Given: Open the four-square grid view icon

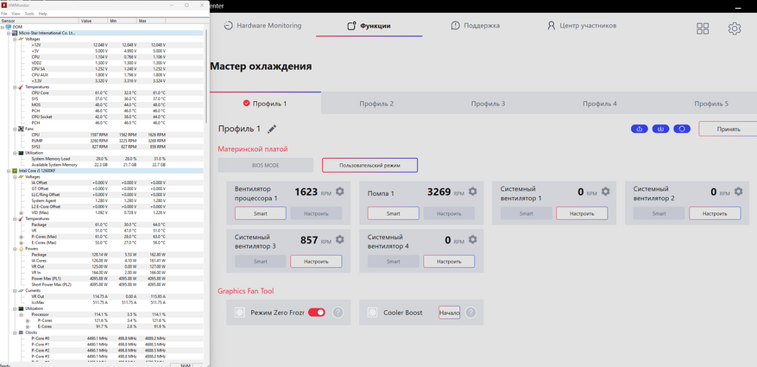Looking at the screenshot, I should coord(703,28).
